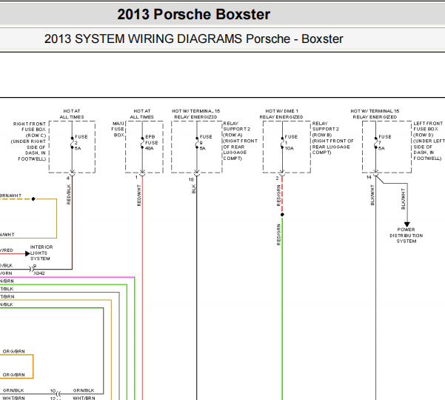Click the "HOT W/ DME 1 RELAY ENERGIZED" label
The width and height of the screenshot is (445, 400).
281,114
